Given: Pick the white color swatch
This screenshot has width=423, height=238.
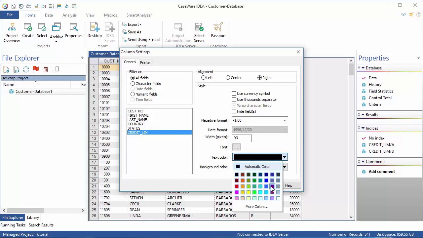Looking at the screenshot, I should (278, 198).
